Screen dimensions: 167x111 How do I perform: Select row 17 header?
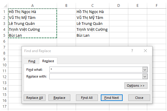(x=4, y=106)
